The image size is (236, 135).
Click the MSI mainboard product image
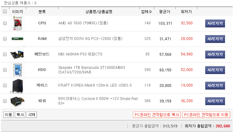coord(18,54)
